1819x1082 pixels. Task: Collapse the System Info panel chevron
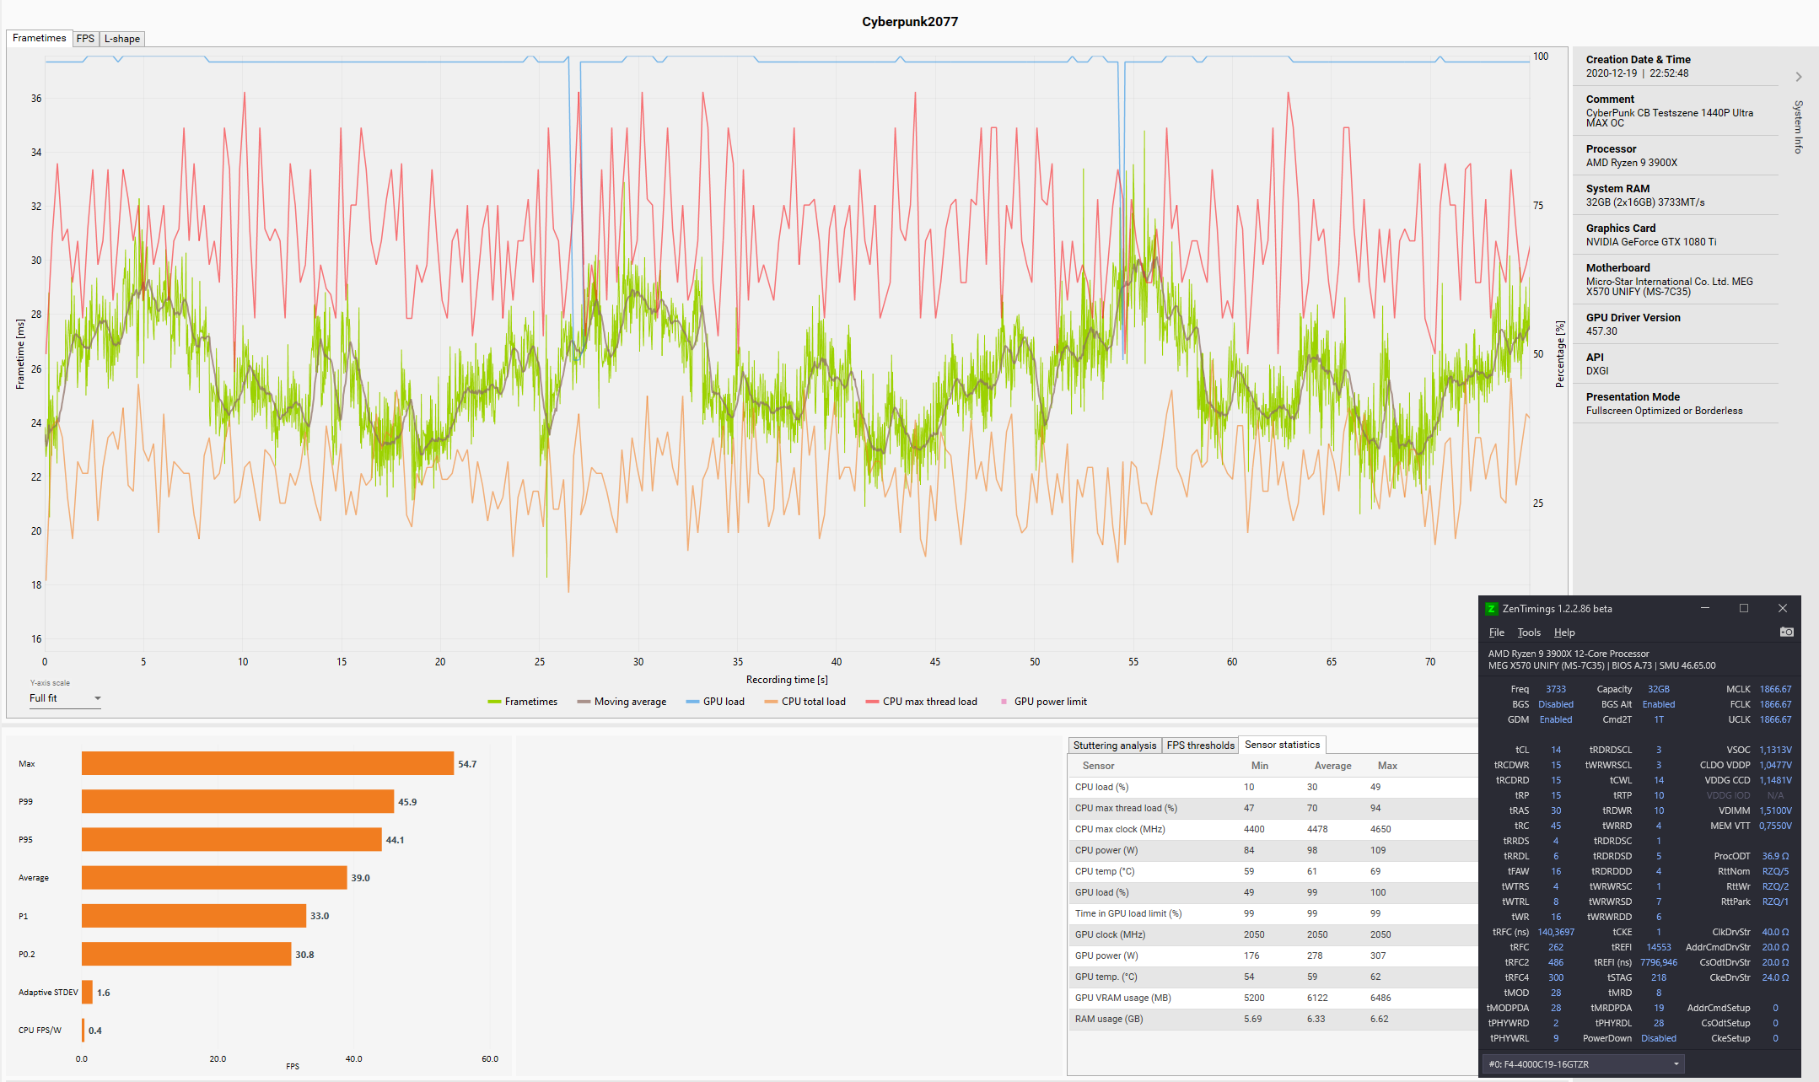[x=1799, y=77]
